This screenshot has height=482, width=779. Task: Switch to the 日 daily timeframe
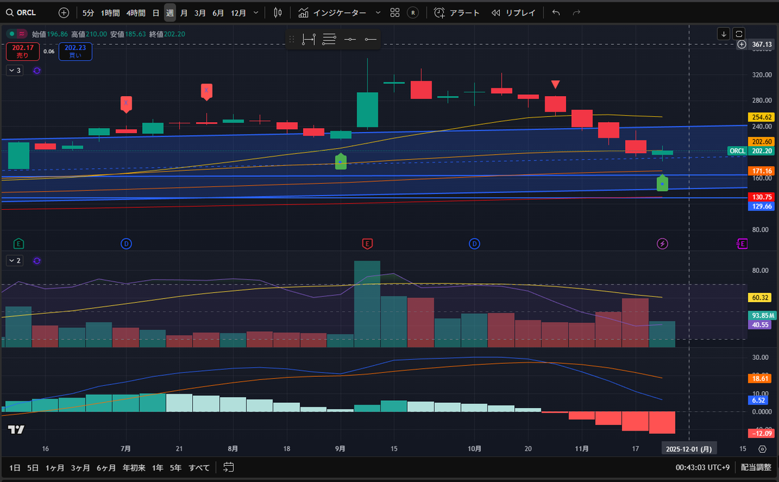pos(156,12)
